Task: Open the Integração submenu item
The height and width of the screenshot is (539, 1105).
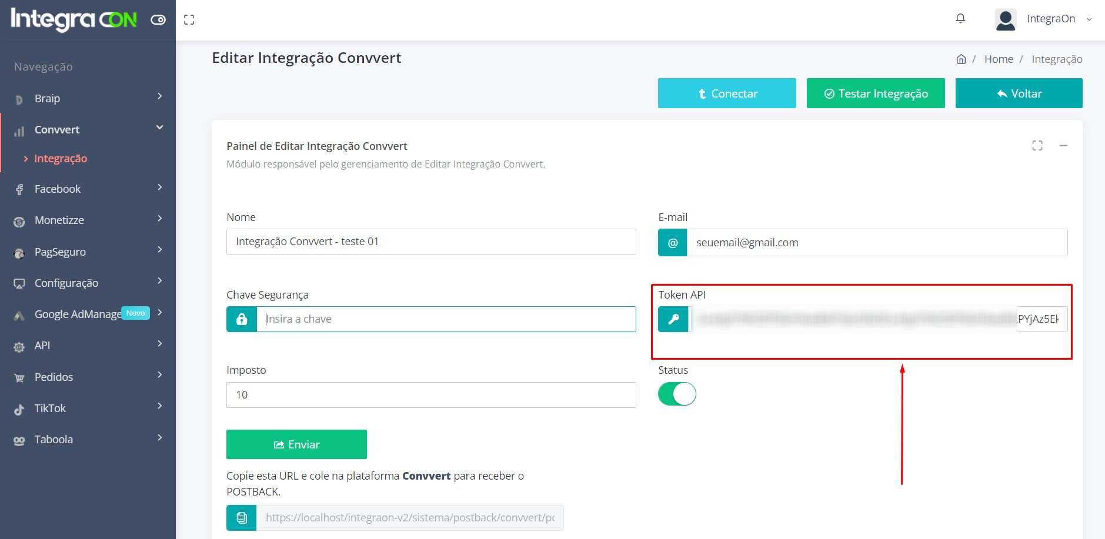Action: click(x=61, y=159)
